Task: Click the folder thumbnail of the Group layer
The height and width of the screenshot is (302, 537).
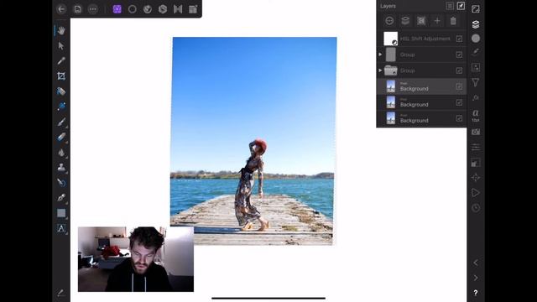Action: (x=390, y=70)
